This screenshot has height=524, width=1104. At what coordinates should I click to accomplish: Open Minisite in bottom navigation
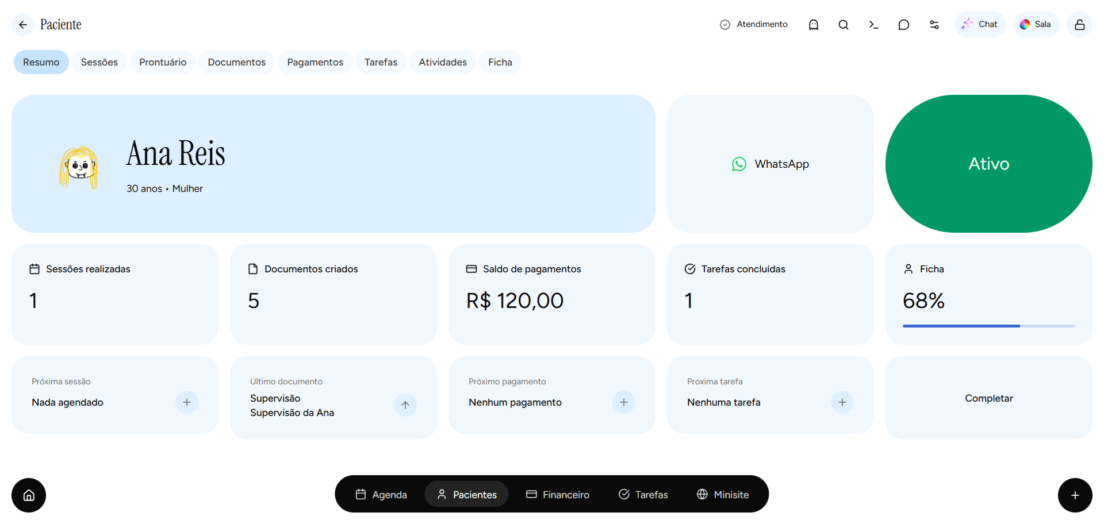(723, 494)
